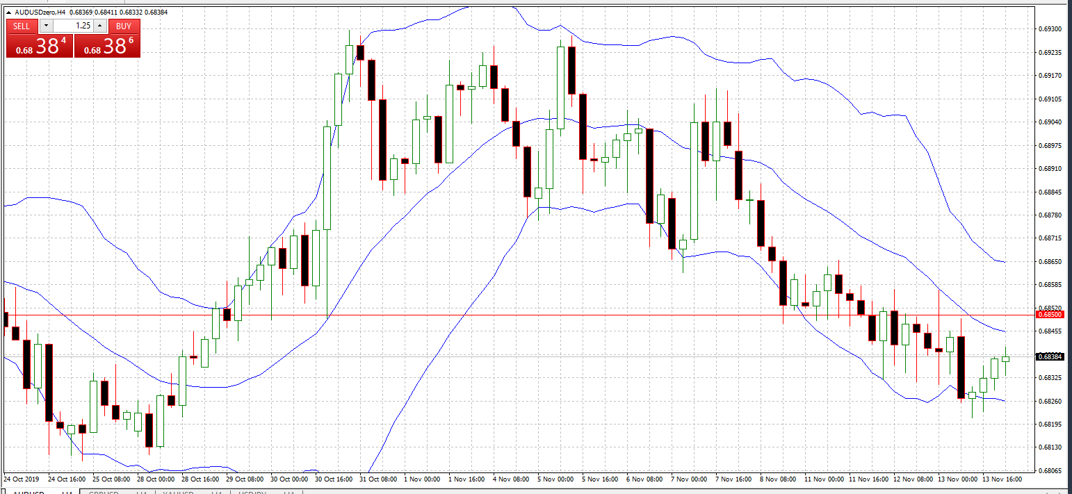Screen dimensions: 1072x494
Task: Click the 7 Nov 16:00 time label
Action: [x=733, y=479]
